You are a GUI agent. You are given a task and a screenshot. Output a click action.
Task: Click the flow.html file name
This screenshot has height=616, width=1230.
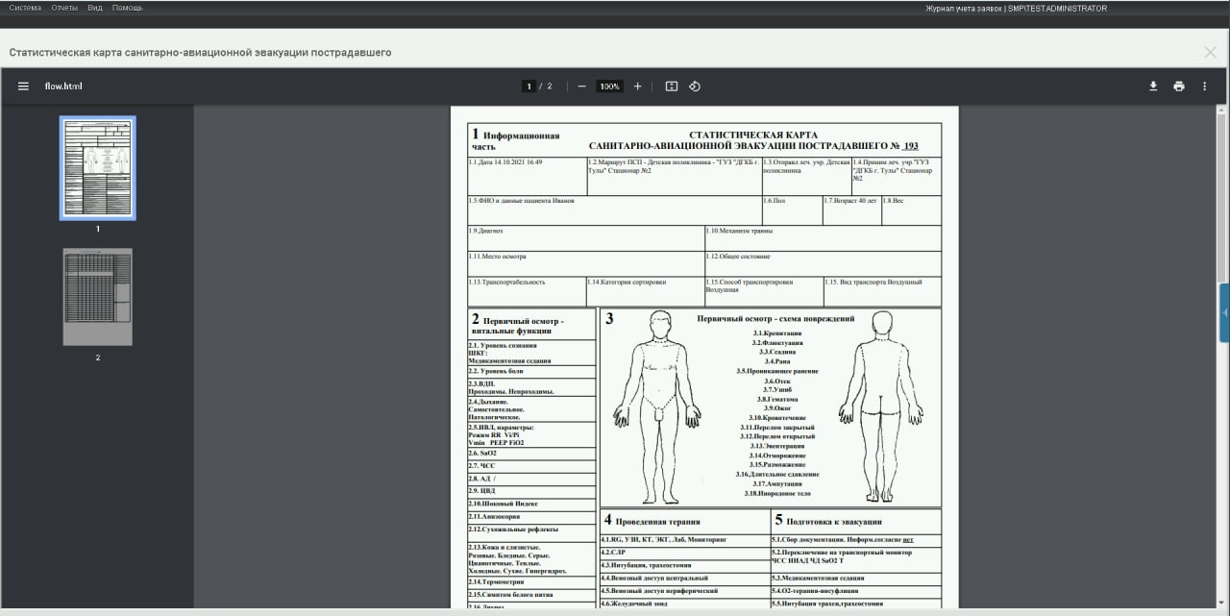click(63, 86)
